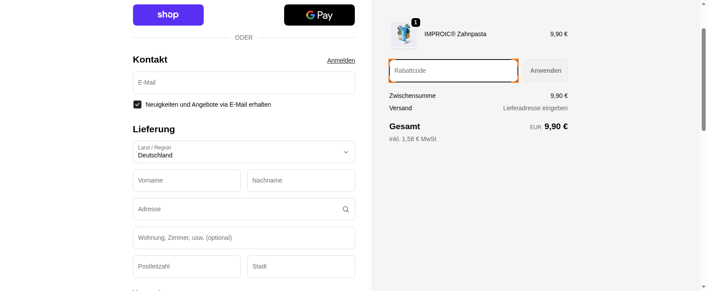The height and width of the screenshot is (291, 707).
Task: Select the Google Pay payment option
Action: 319,15
